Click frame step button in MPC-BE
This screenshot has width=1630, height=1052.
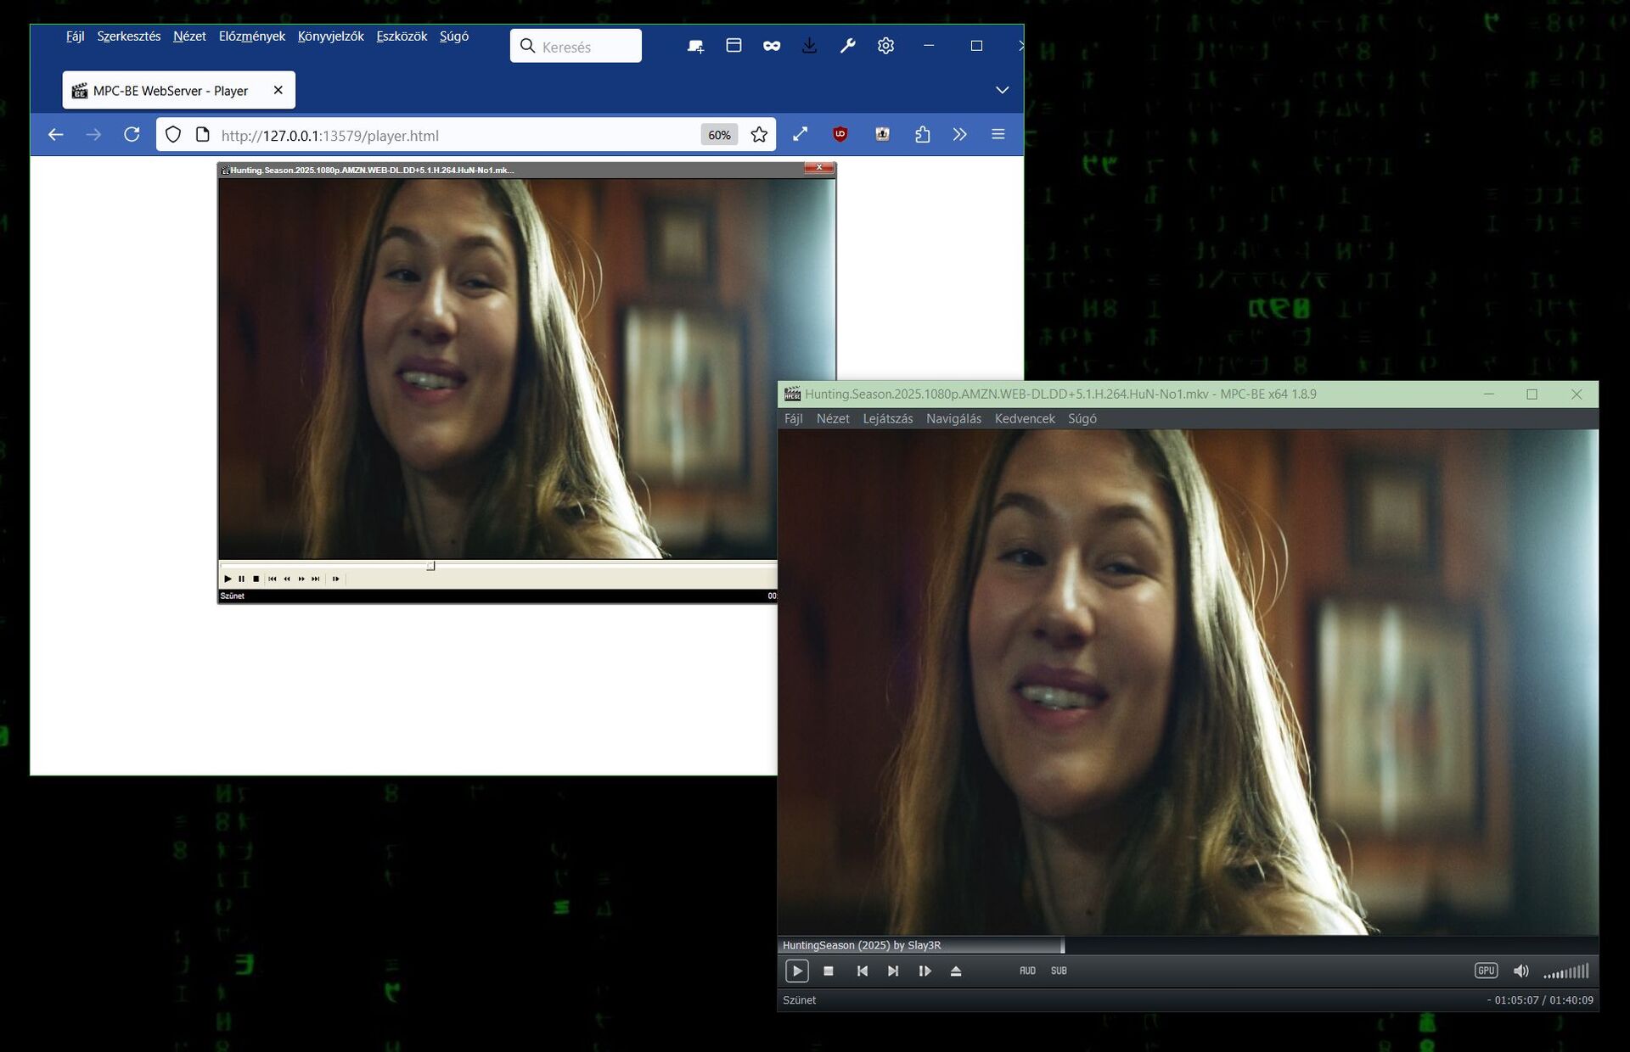pos(925,971)
